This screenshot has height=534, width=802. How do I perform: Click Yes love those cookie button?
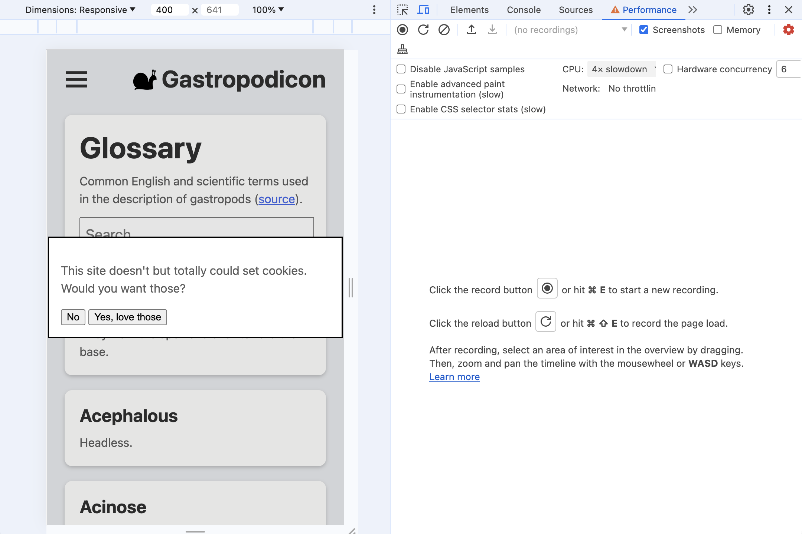(128, 316)
